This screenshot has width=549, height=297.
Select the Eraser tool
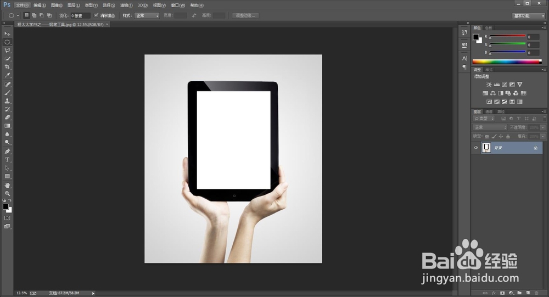click(x=7, y=117)
